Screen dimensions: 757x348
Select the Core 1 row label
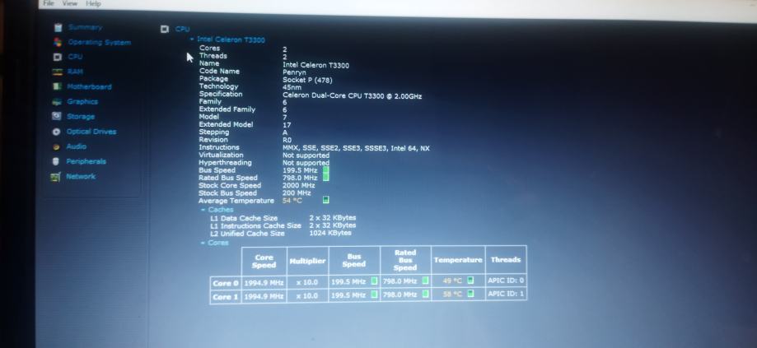coord(226,296)
